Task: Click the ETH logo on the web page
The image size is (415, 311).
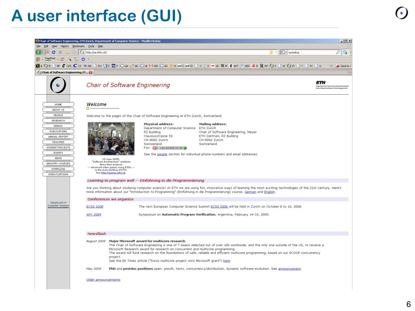Action: [332, 85]
